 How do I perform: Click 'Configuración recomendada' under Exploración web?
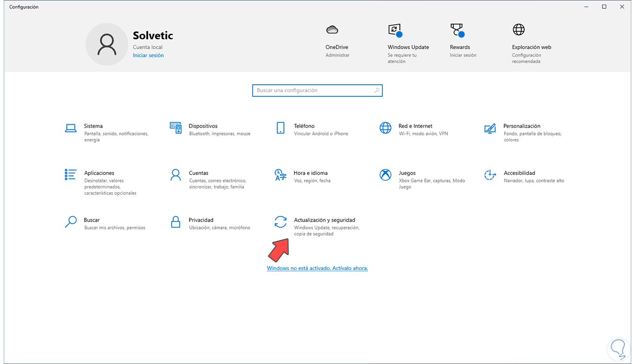526,58
